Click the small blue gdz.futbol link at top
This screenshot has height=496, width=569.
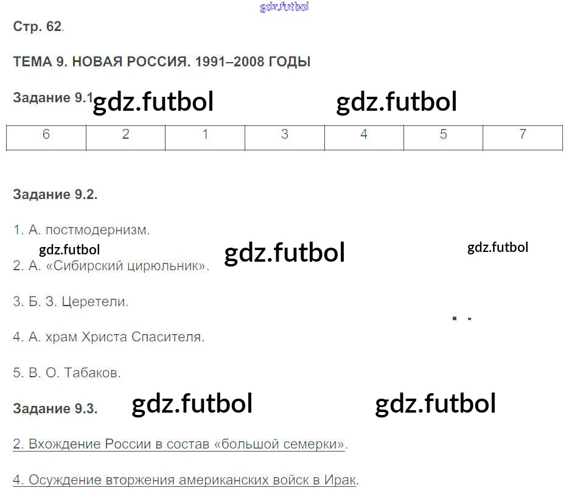point(284,7)
